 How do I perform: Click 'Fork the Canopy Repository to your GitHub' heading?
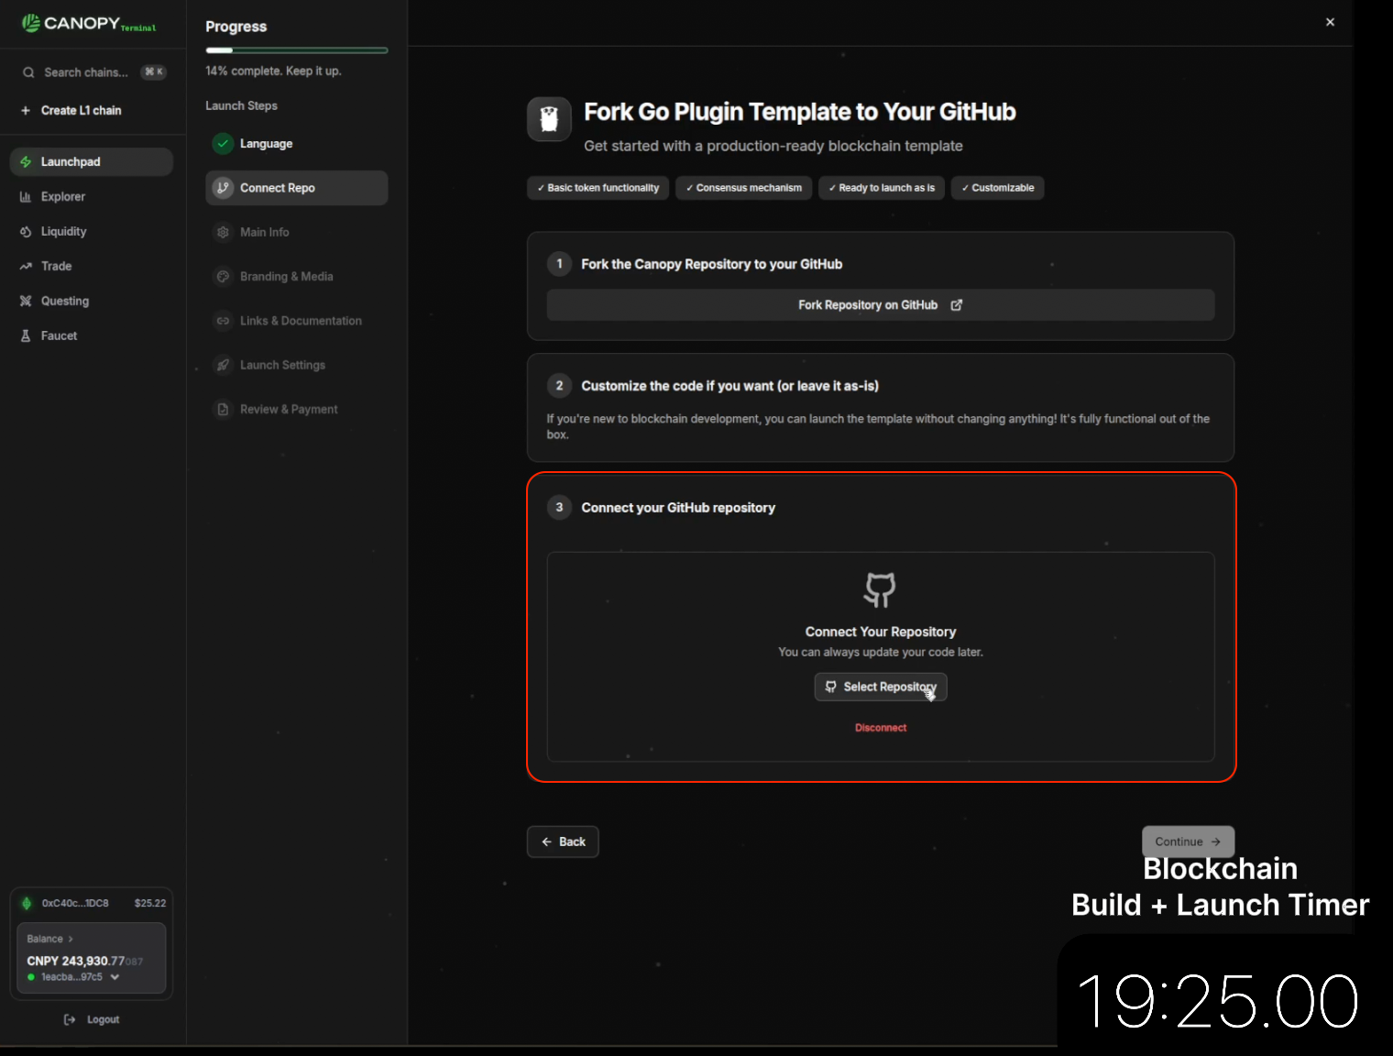pyautogui.click(x=712, y=264)
